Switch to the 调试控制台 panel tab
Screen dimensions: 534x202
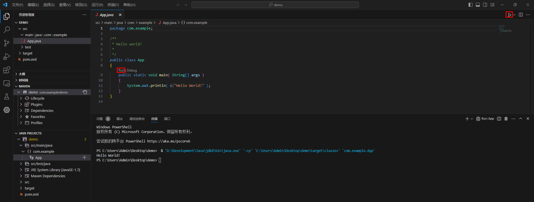[x=137, y=119]
